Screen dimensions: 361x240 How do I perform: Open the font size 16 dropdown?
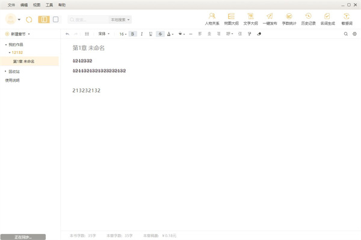click(123, 34)
